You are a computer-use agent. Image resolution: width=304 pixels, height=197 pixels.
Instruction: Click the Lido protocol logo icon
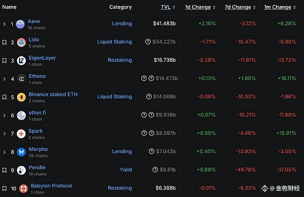[21, 42]
